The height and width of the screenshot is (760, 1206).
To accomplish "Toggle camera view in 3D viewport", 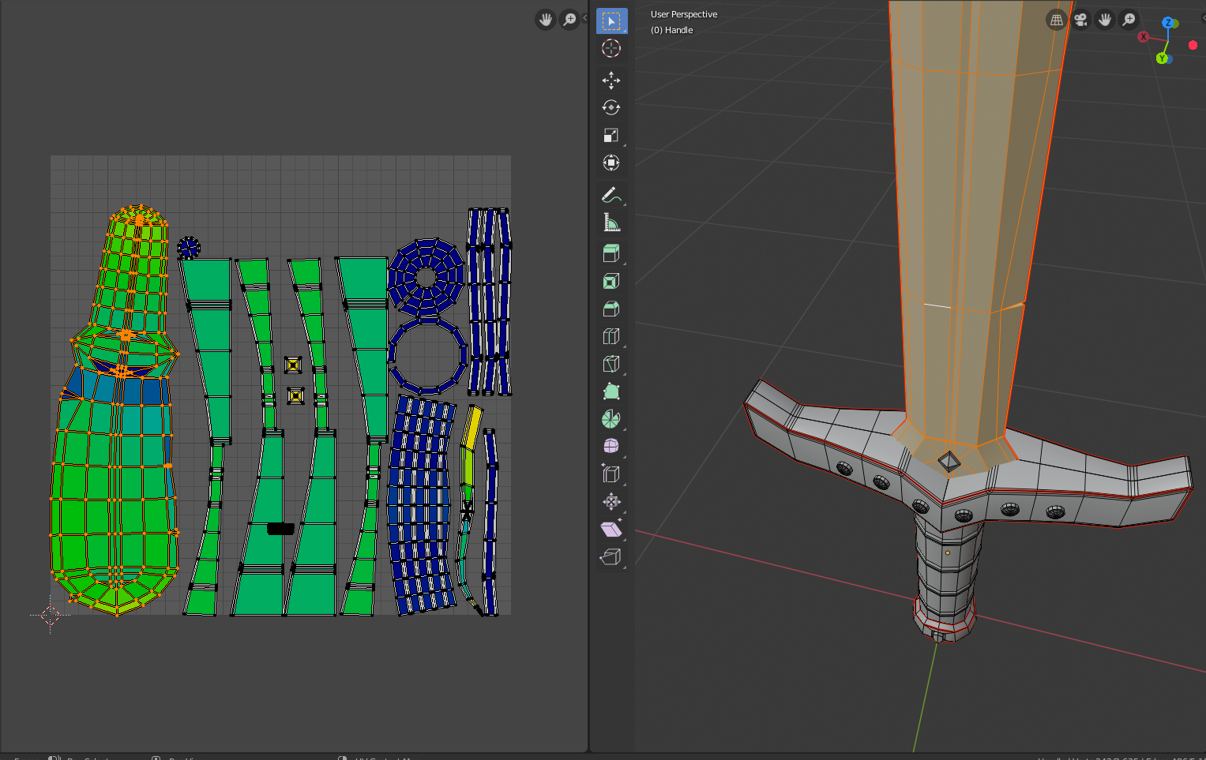I will 1080,20.
